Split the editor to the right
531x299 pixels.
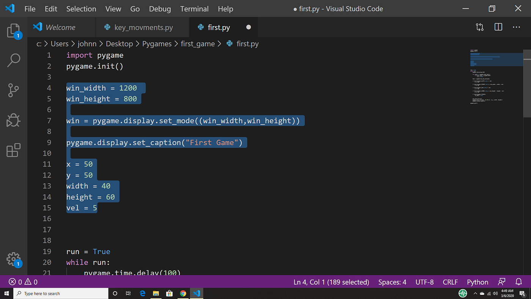coord(498,27)
